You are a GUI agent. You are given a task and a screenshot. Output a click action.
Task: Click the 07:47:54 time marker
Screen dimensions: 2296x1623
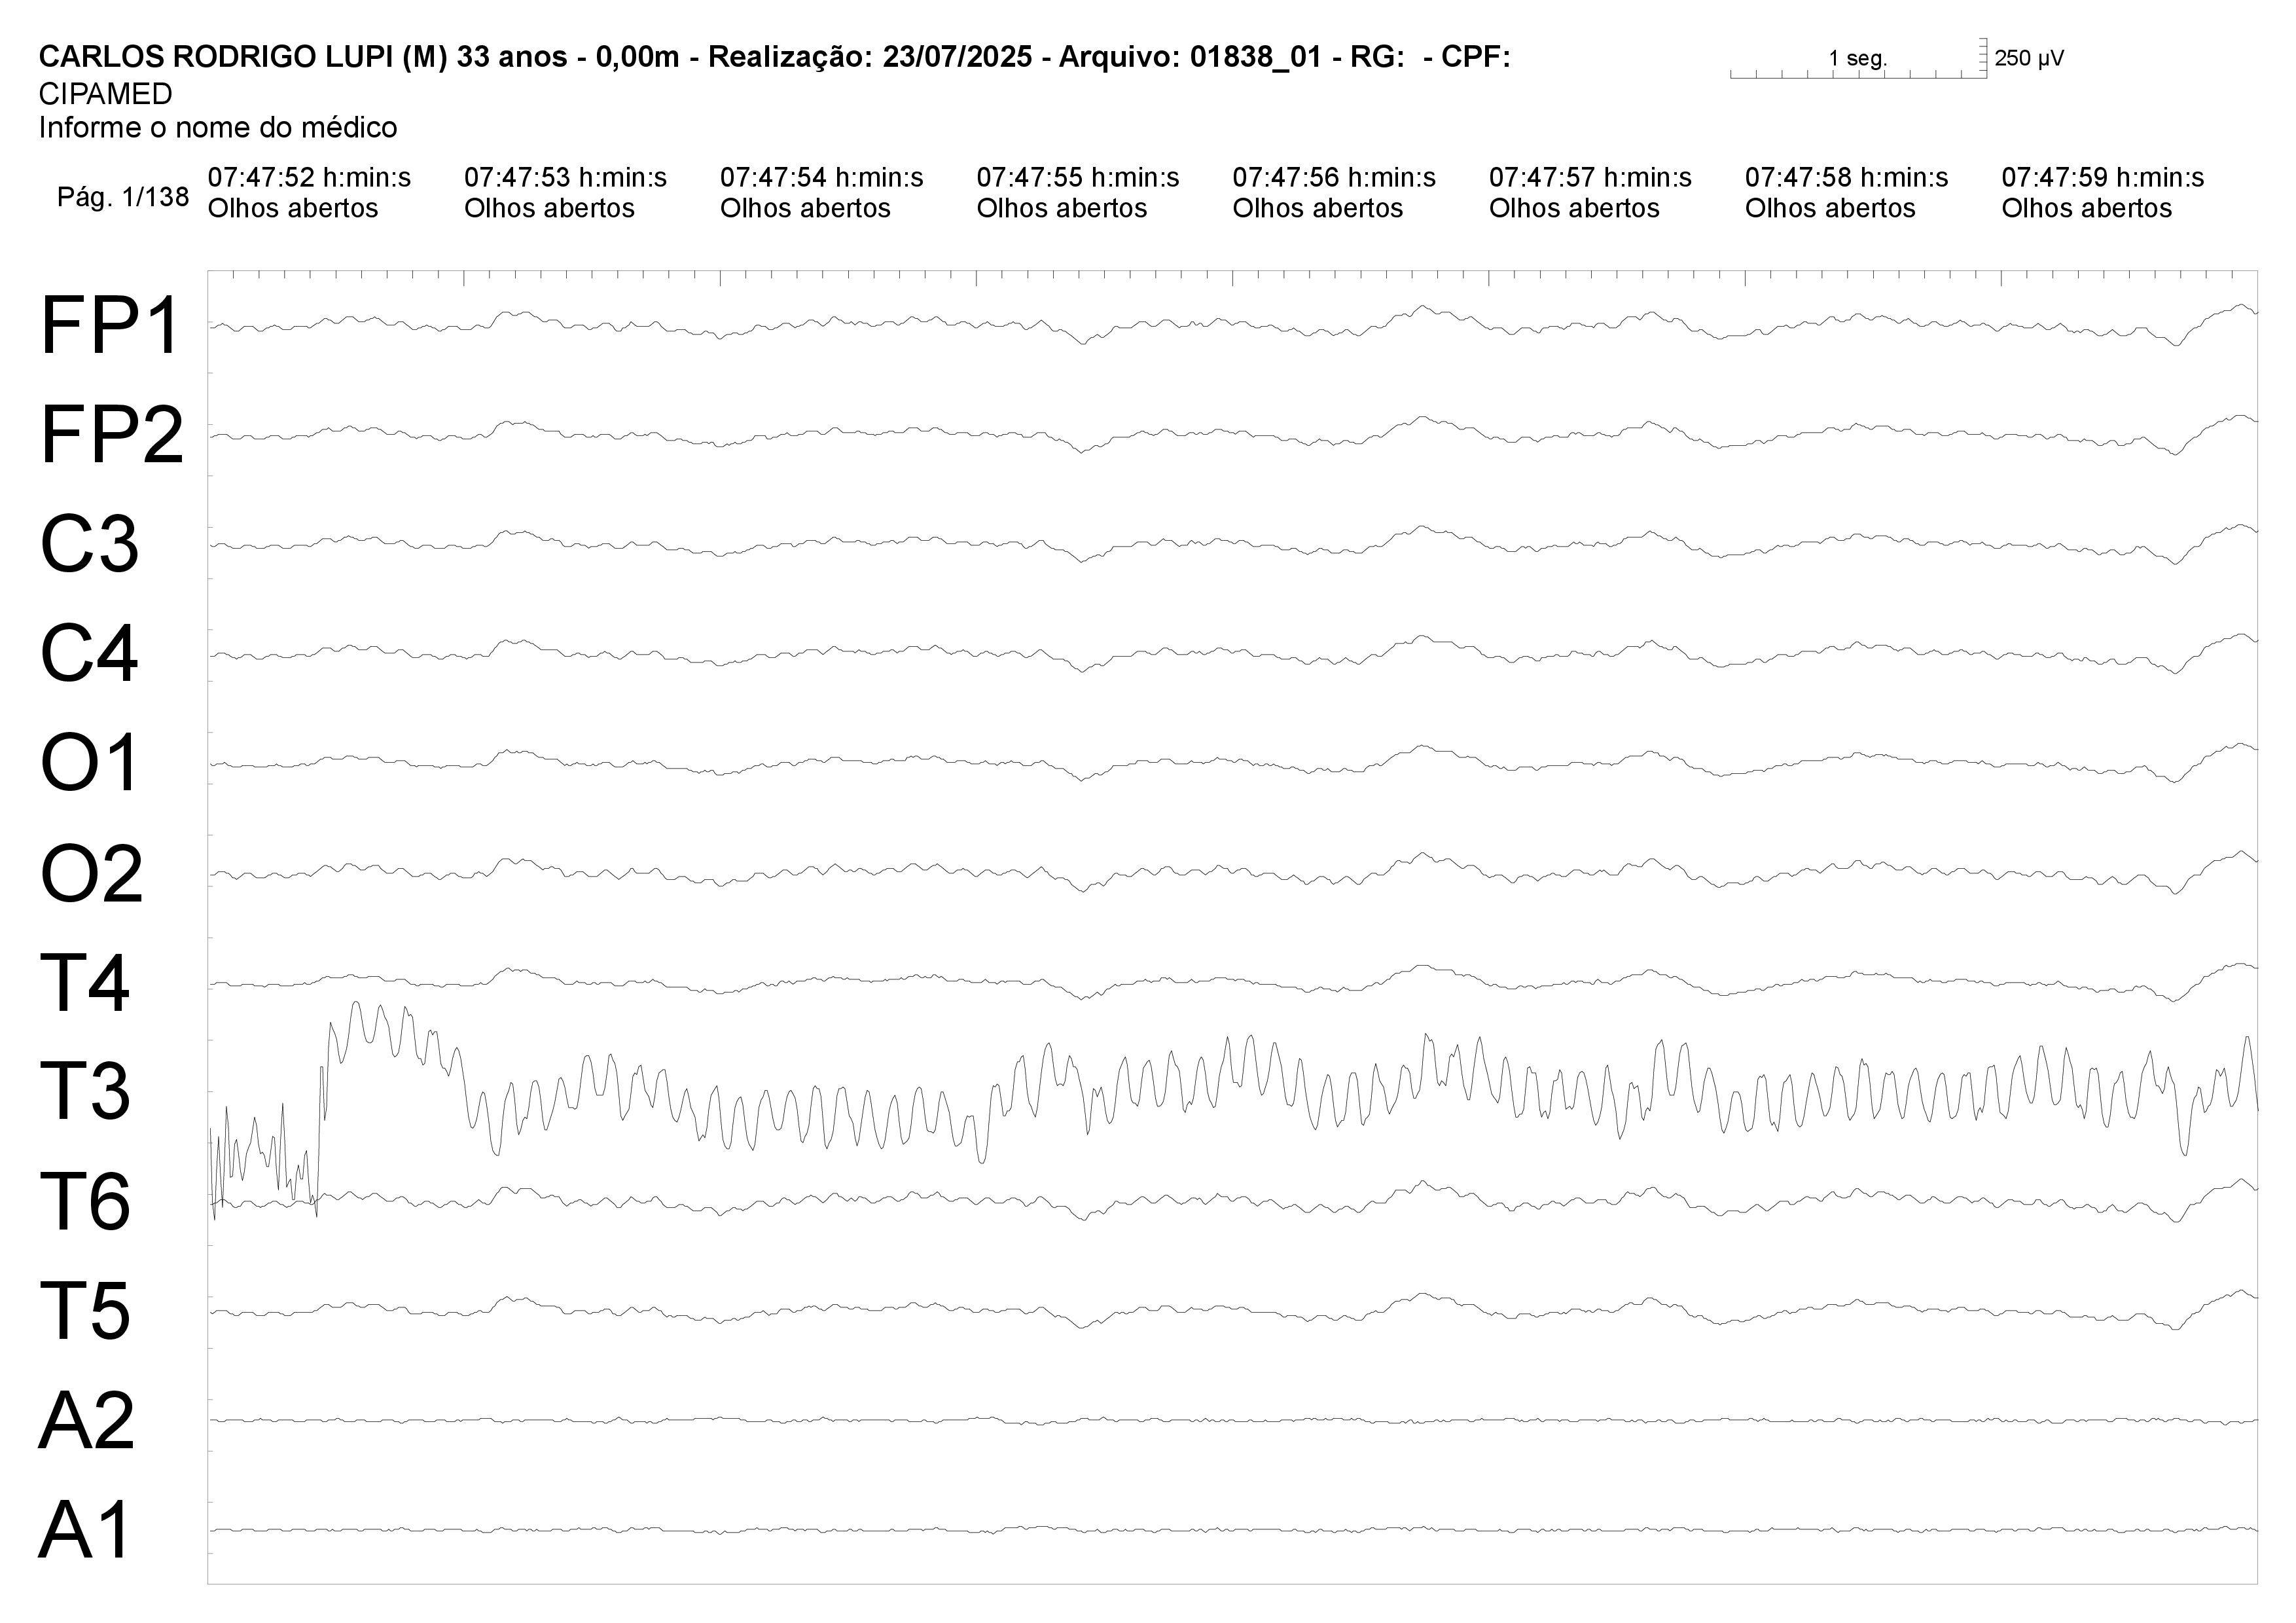pos(821,178)
